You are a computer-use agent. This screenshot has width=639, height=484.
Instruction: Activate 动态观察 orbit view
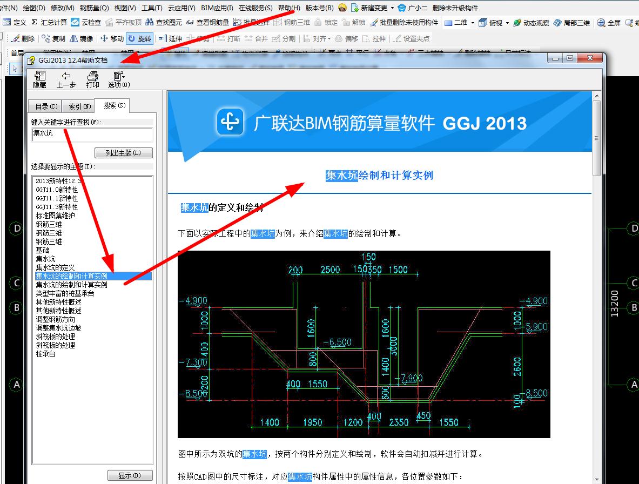point(531,22)
